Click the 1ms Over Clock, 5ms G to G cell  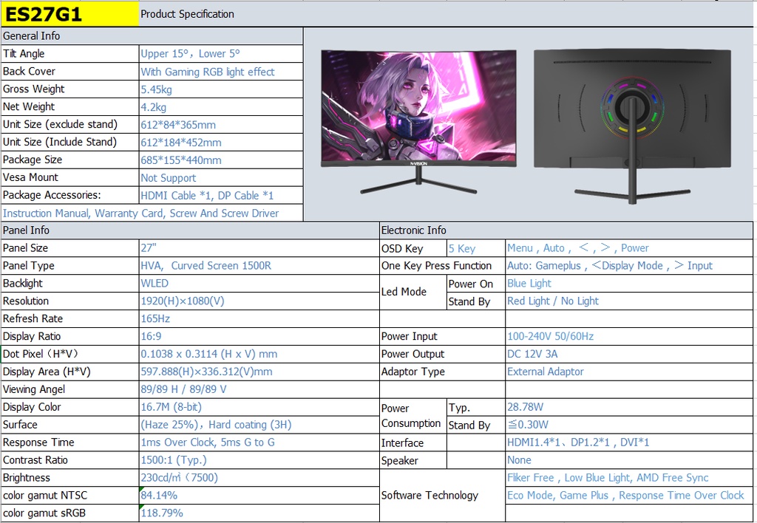259,442
